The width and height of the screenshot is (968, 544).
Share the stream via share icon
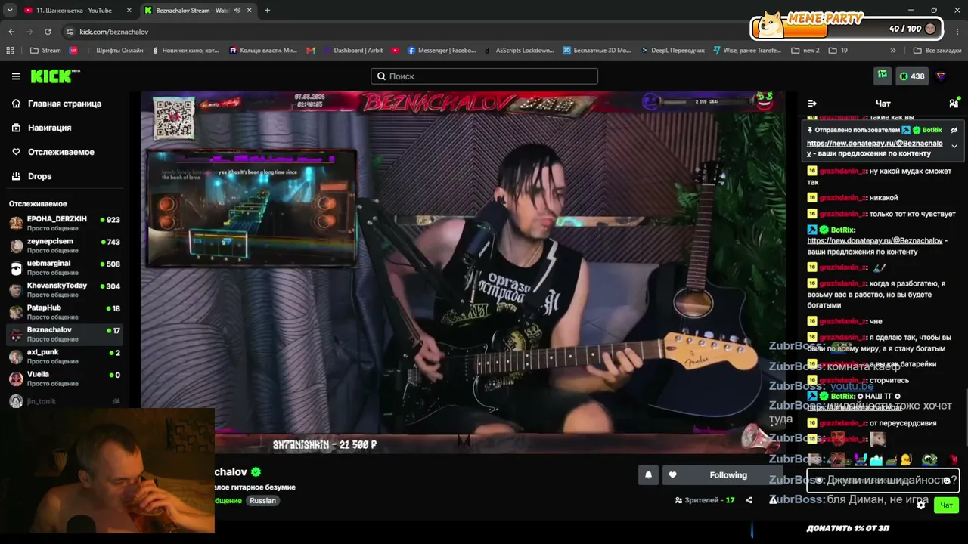click(749, 500)
